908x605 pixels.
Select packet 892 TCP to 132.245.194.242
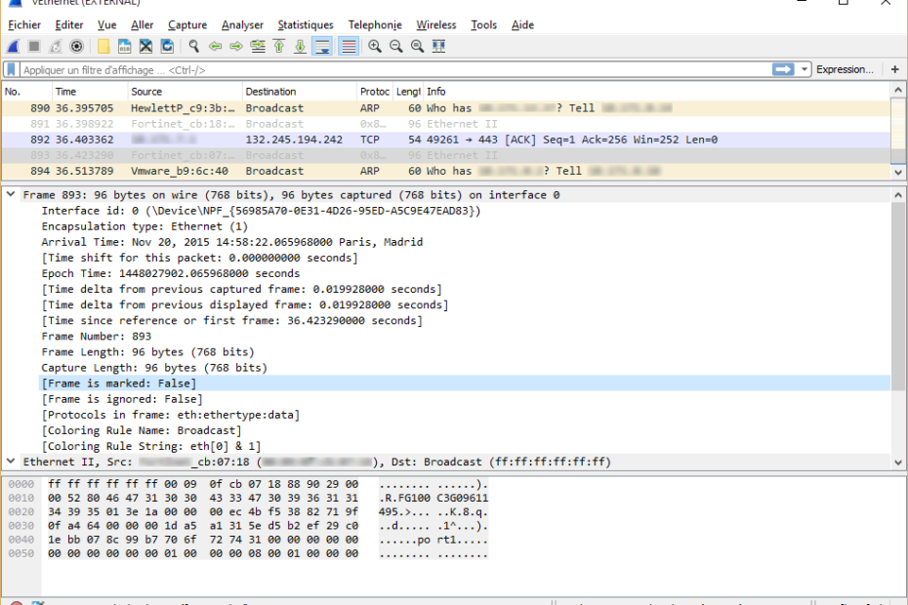point(446,140)
